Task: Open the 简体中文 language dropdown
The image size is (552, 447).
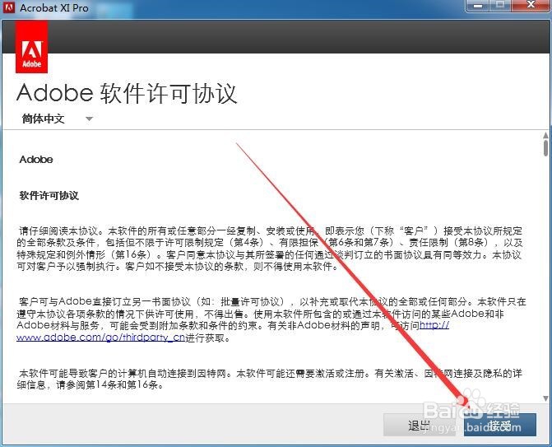Action: point(57,119)
